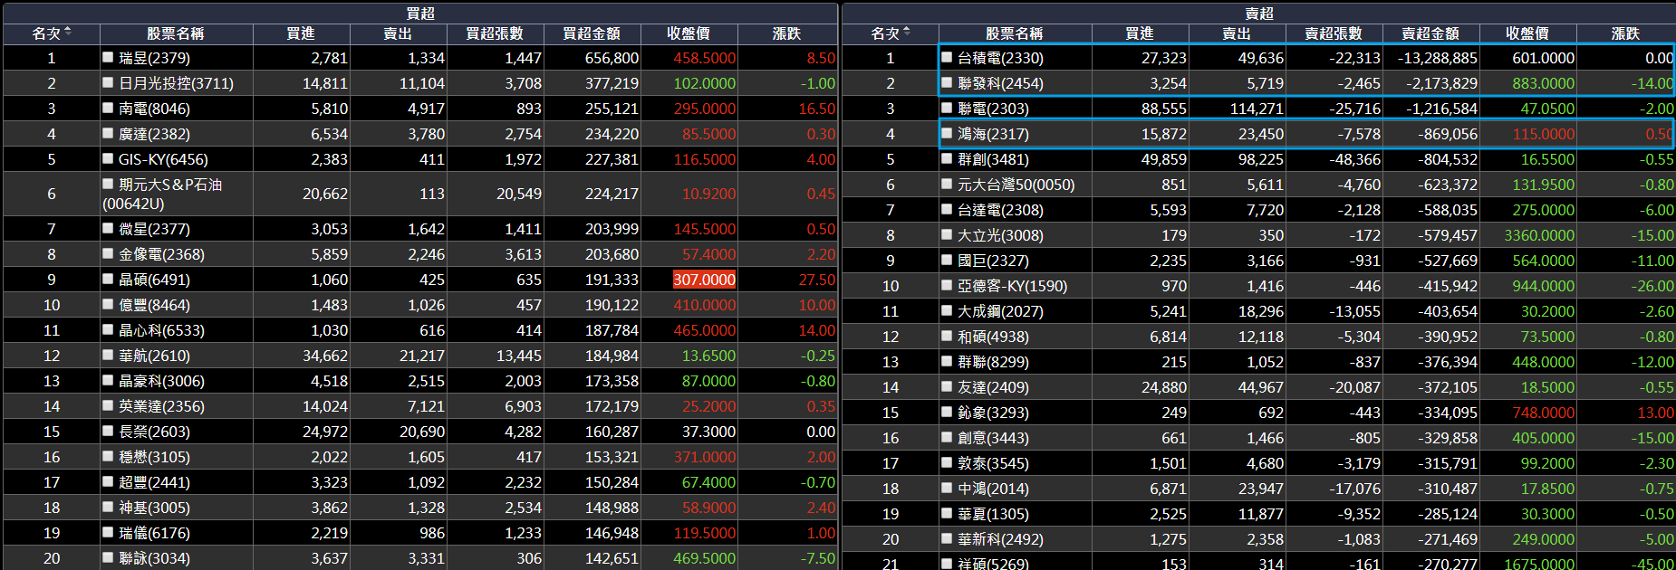Open stock 華夏(1305)
The image size is (1676, 570).
pos(994,514)
